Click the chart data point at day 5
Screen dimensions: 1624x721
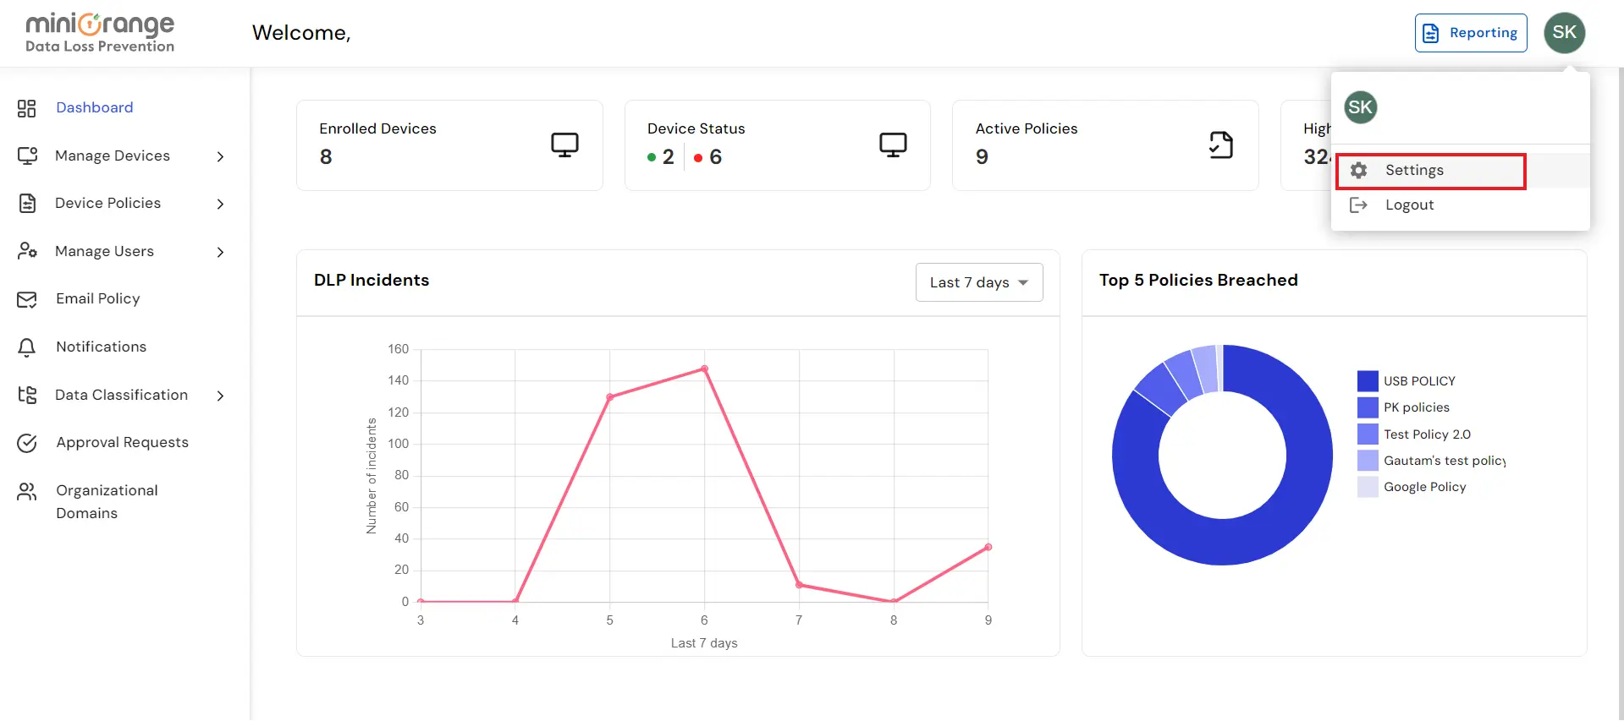[x=609, y=397]
